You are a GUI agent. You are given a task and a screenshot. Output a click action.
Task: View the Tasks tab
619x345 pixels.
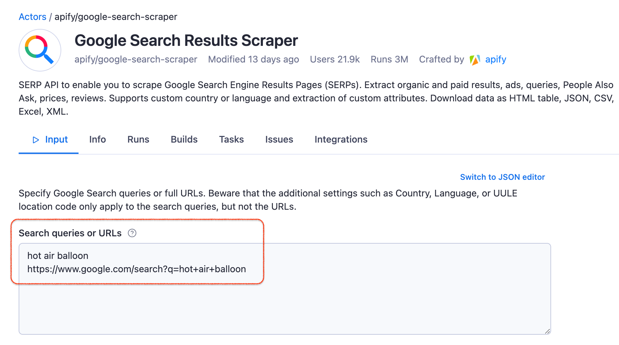click(x=231, y=140)
